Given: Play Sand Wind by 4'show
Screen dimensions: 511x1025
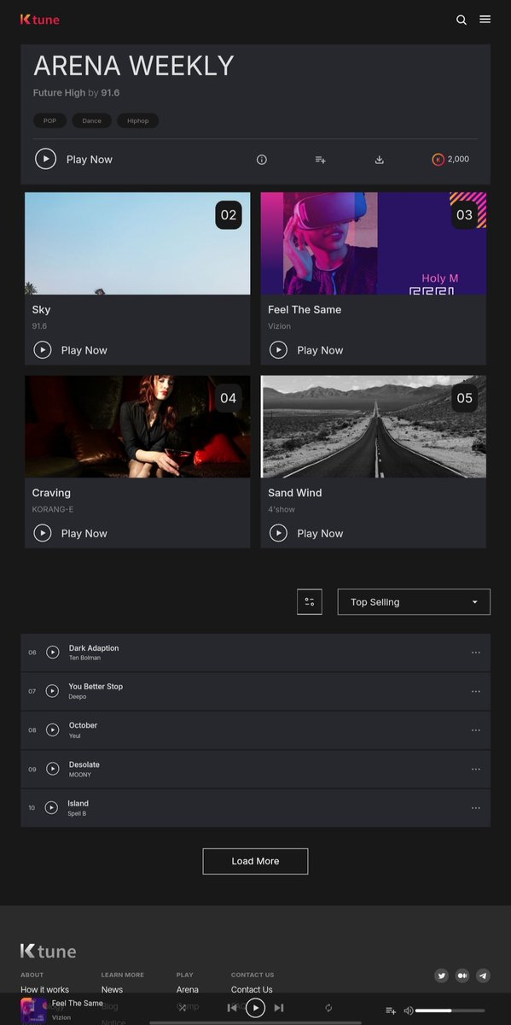Looking at the screenshot, I should [x=278, y=533].
